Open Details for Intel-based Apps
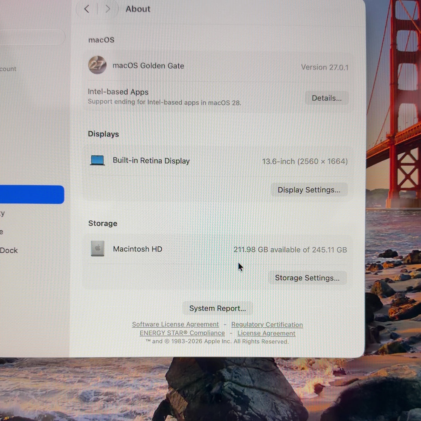The height and width of the screenshot is (421, 421). pyautogui.click(x=326, y=98)
